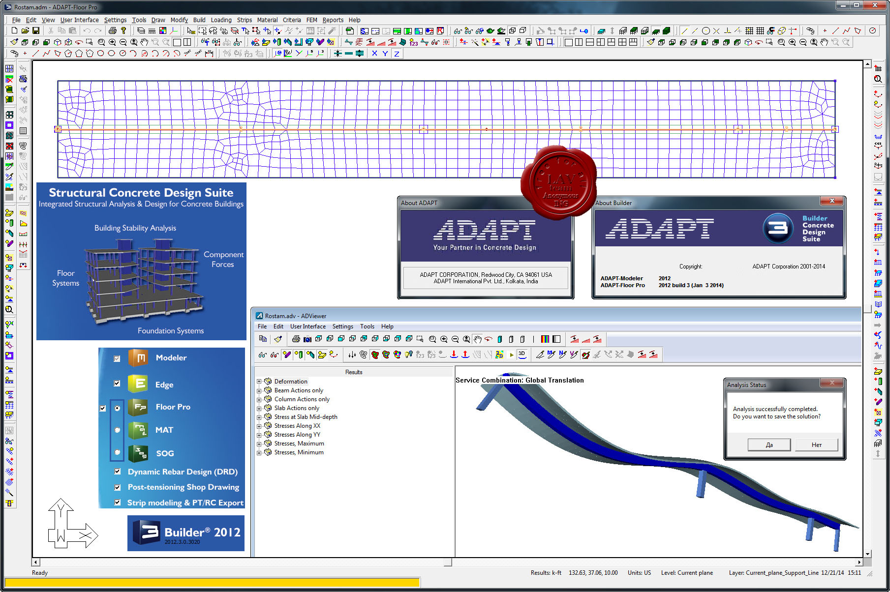Viewport: 890px width, 592px height.
Task: Open the Strips menu
Action: coord(244,20)
